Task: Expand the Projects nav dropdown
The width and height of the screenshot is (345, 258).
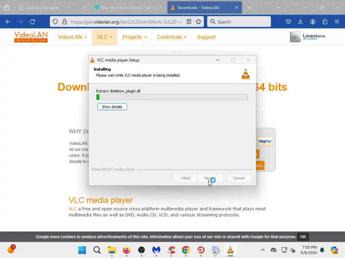Action: pyautogui.click(x=134, y=37)
